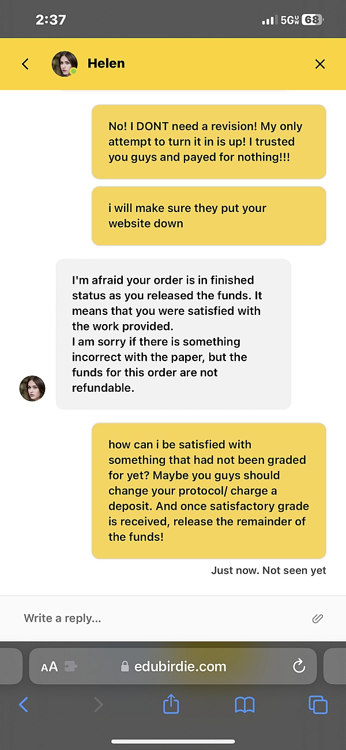Tap the paperclip attachment icon
The width and height of the screenshot is (346, 750).
tap(317, 618)
